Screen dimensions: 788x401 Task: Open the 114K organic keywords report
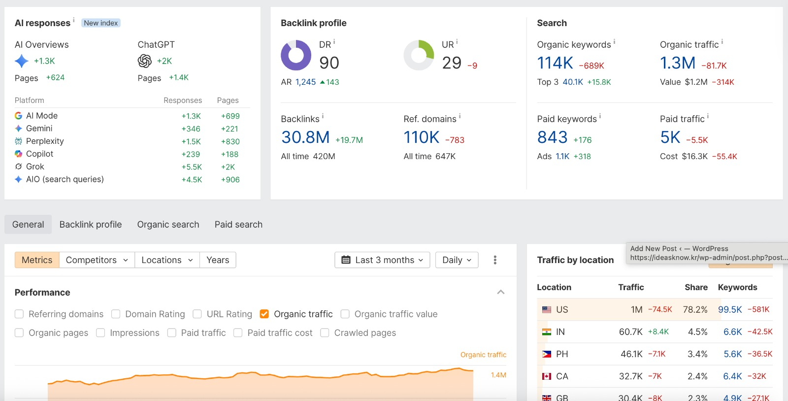coord(555,63)
